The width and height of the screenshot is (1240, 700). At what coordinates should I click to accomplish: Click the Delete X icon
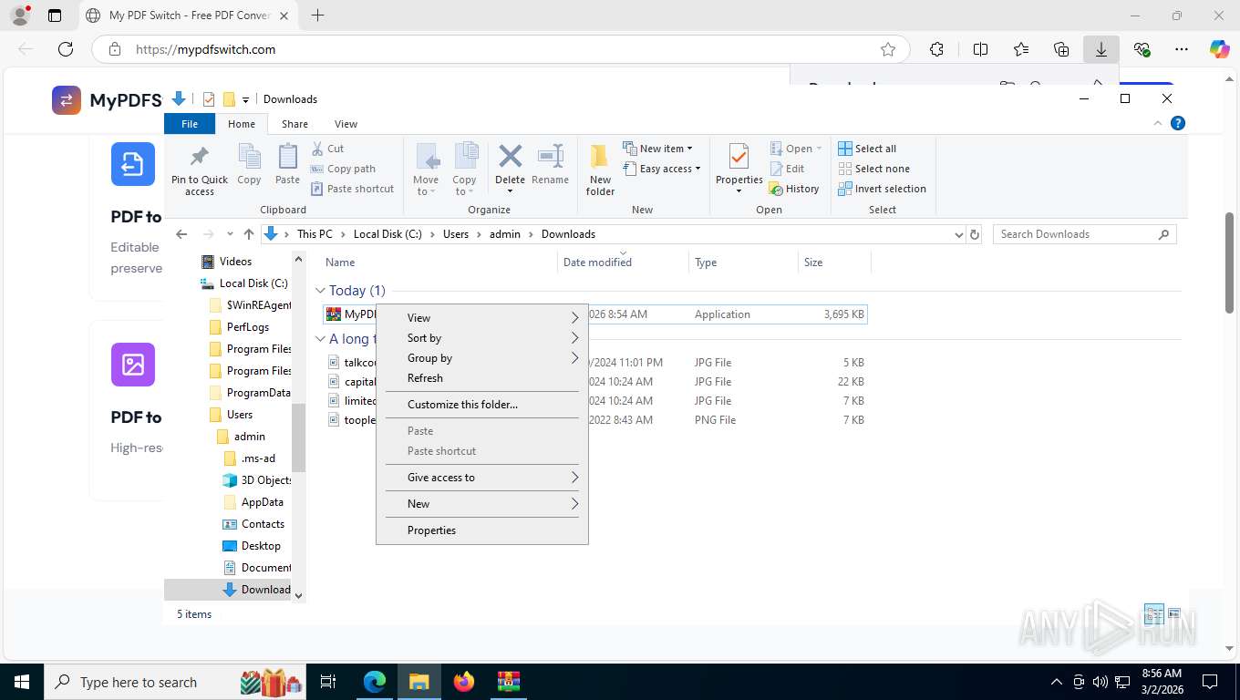point(510,156)
